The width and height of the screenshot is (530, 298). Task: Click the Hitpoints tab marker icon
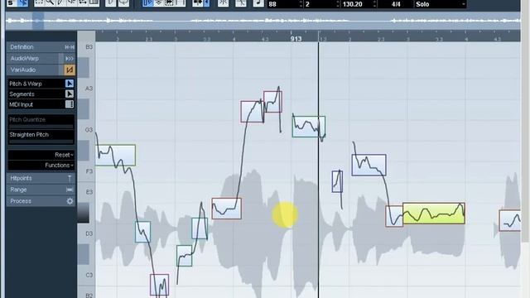[70, 178]
